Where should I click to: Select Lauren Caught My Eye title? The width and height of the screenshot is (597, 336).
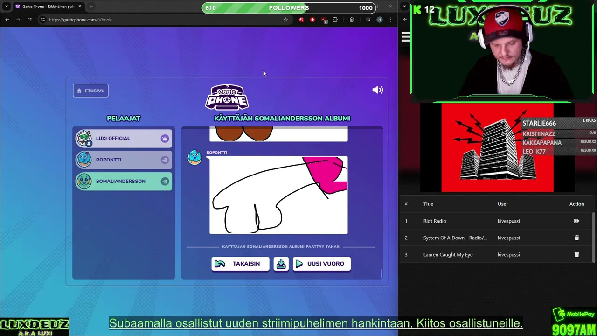(x=448, y=255)
